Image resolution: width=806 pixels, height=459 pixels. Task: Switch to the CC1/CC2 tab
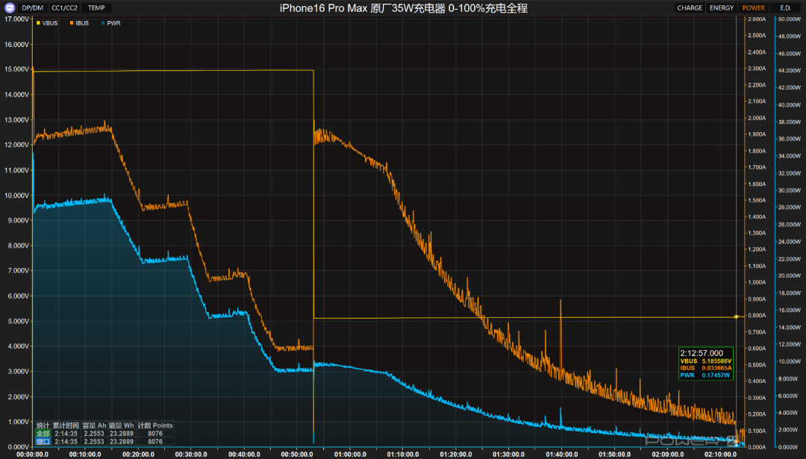click(65, 7)
